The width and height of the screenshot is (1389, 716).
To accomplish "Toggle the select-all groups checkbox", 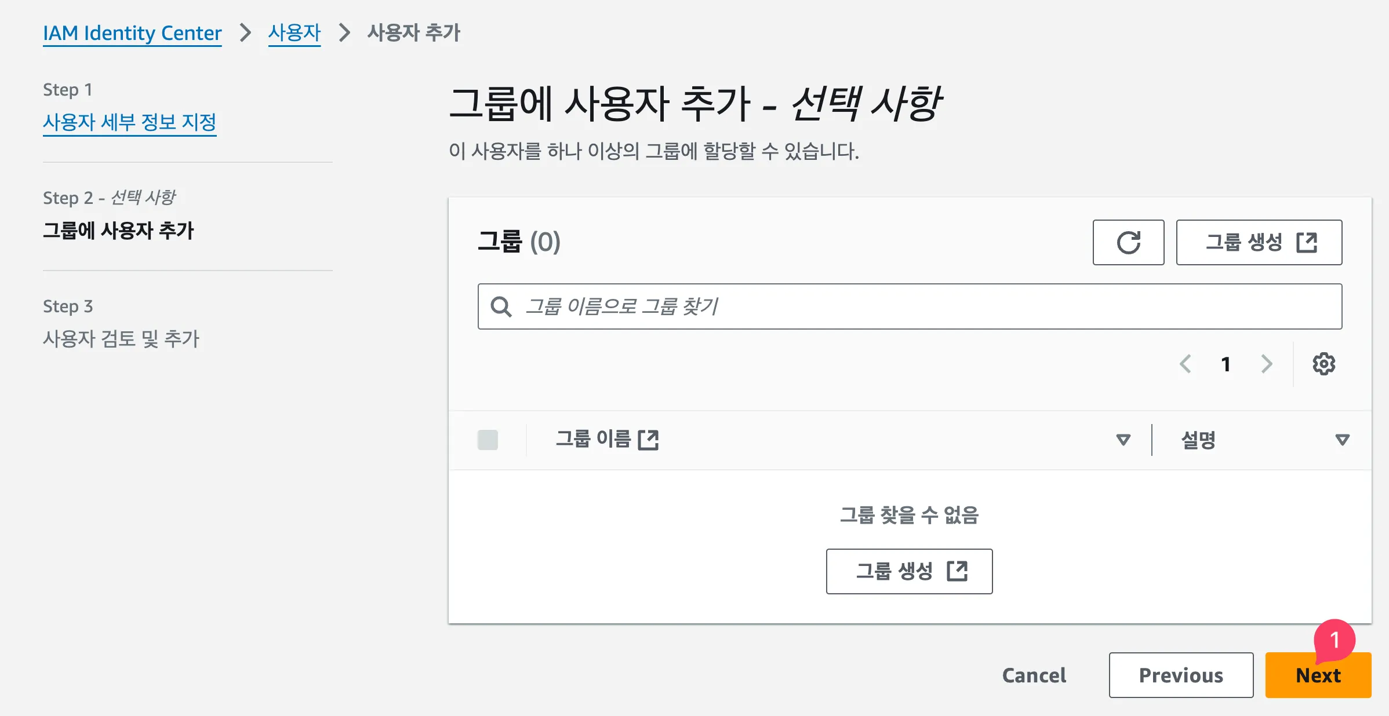I will tap(488, 440).
